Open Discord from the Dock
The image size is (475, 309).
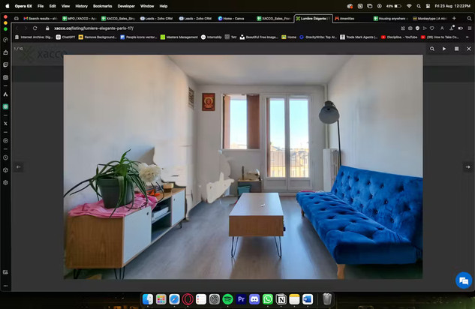(x=254, y=299)
